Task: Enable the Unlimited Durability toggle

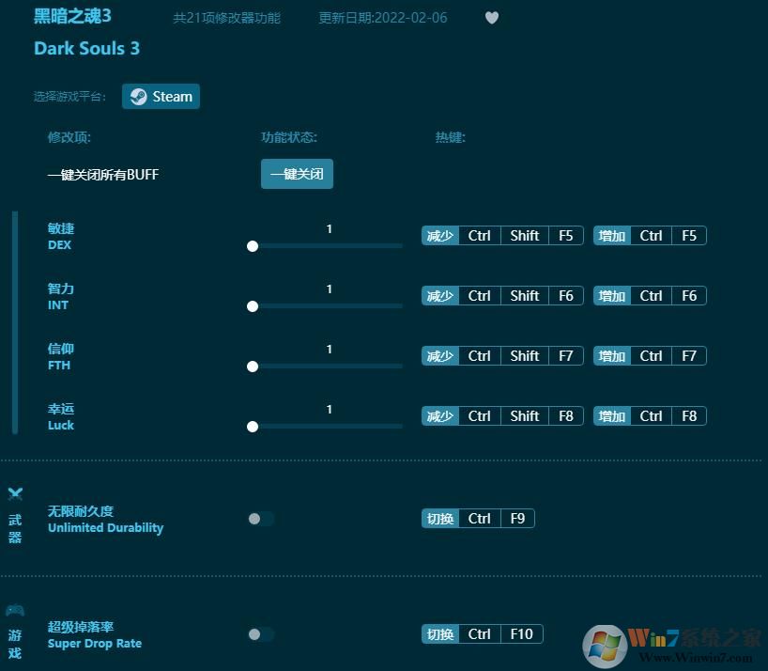Action: [x=261, y=518]
